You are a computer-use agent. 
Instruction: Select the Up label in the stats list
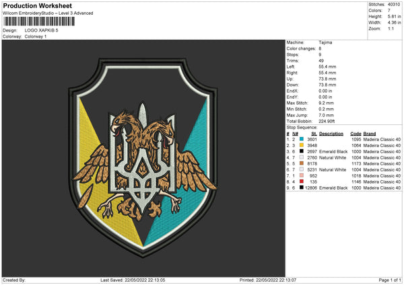(290, 79)
